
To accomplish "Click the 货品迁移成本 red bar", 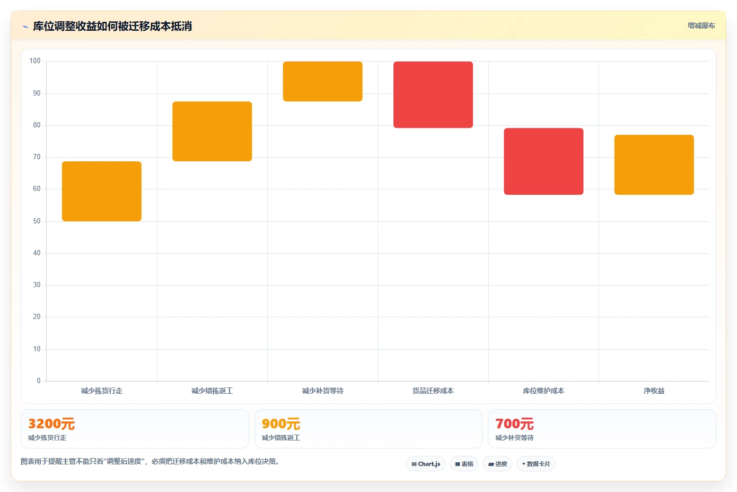I will pos(433,94).
